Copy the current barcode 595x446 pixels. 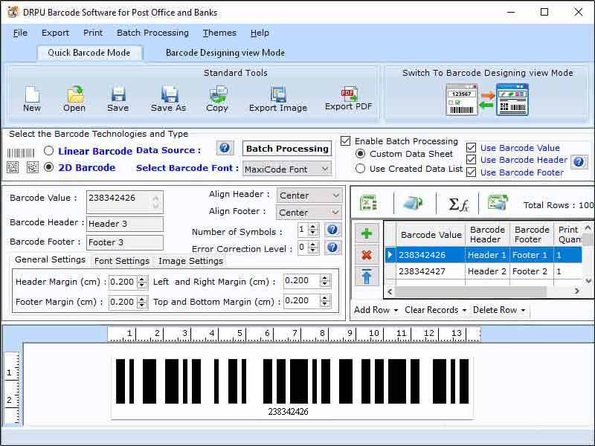[x=217, y=95]
